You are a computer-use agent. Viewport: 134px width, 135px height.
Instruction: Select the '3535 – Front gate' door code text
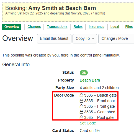pos(99,106)
